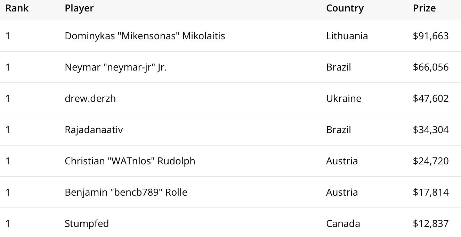
Task: Click the Rank column header
Action: [x=17, y=8]
